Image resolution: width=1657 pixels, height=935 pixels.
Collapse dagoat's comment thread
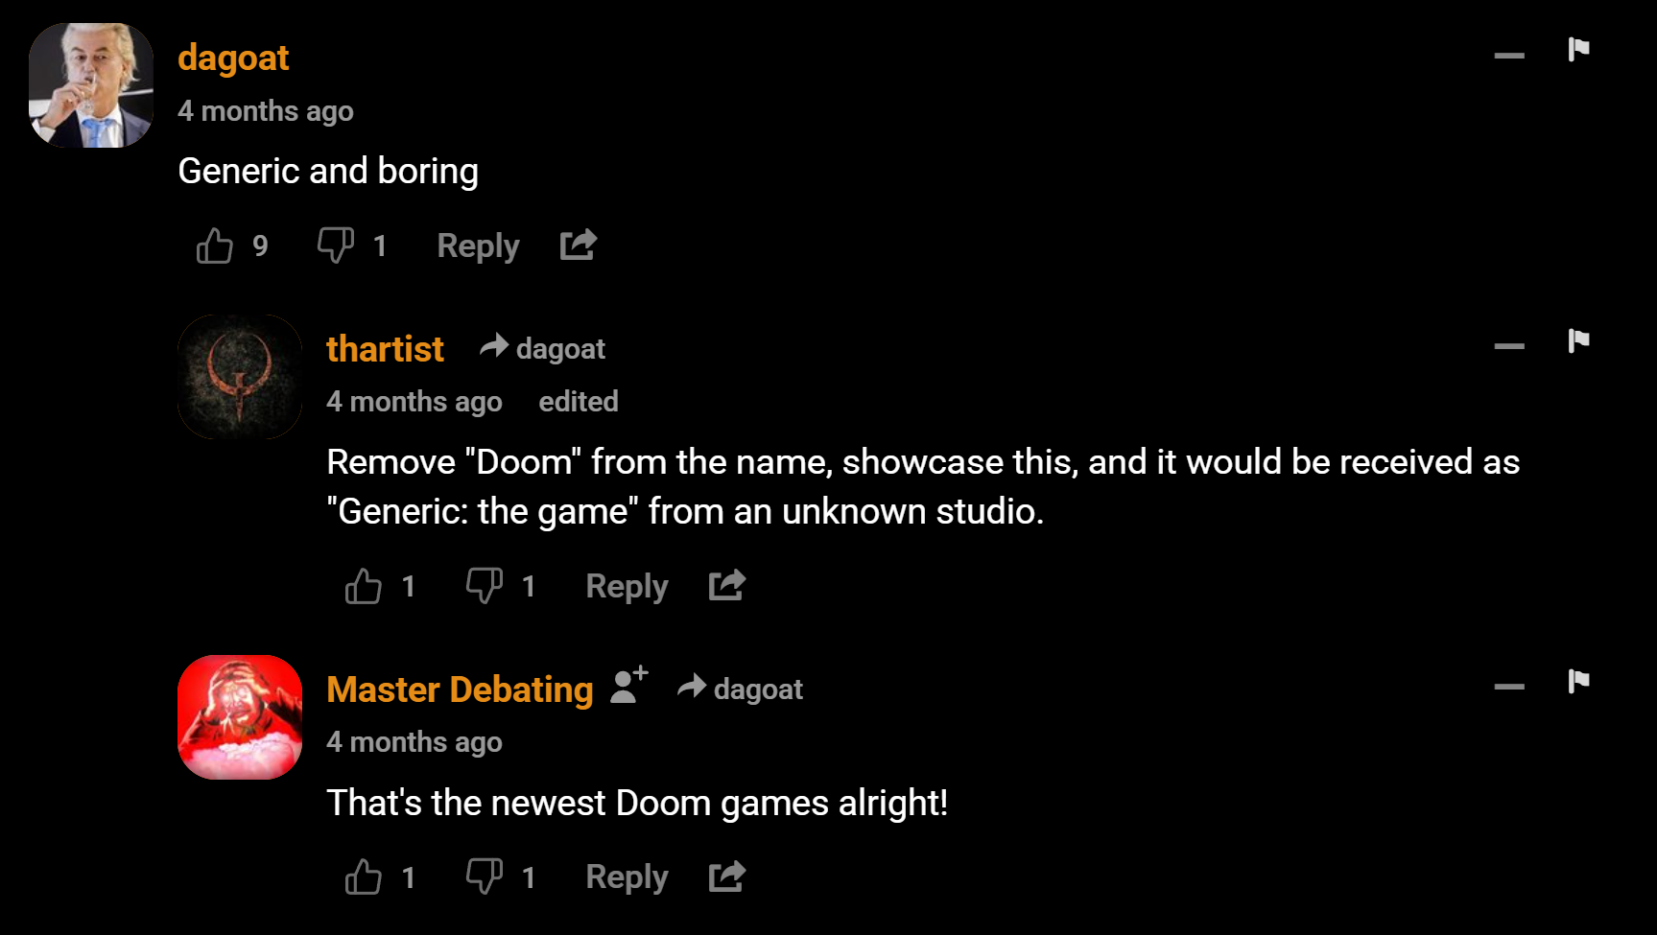(1509, 56)
